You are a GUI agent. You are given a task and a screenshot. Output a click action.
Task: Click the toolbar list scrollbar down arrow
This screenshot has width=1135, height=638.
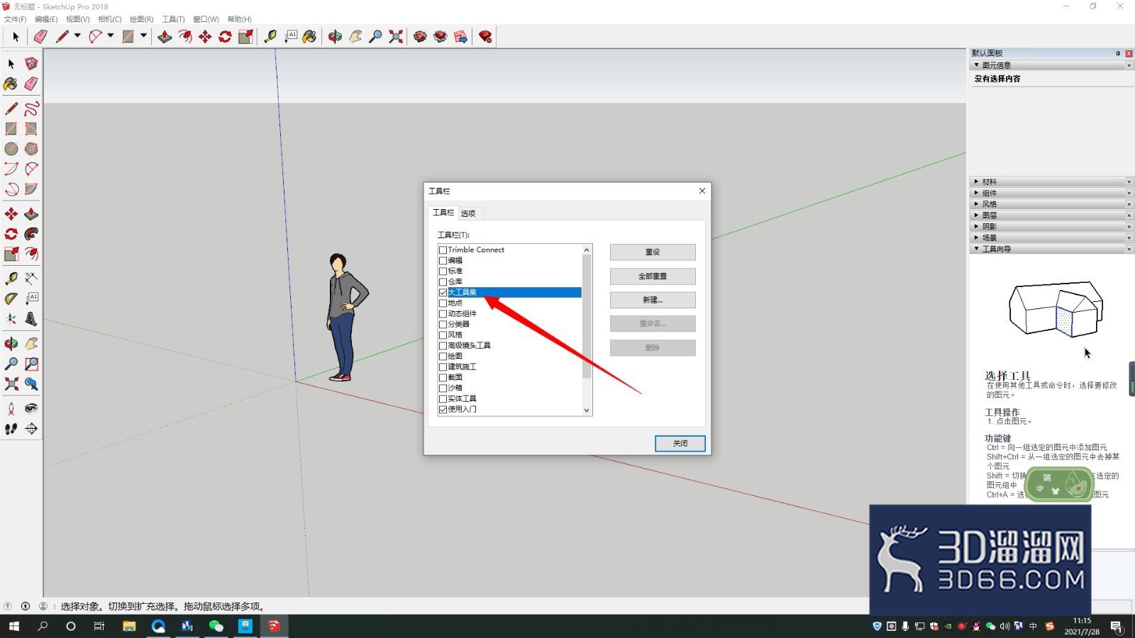click(587, 410)
